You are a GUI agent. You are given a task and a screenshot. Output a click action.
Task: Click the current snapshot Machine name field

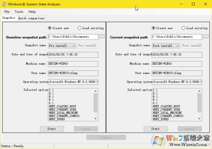pyautogui.click(x=177, y=64)
